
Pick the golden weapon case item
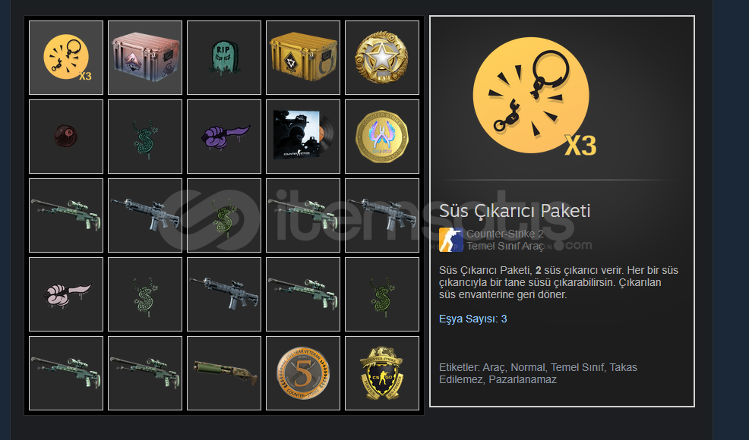(303, 58)
